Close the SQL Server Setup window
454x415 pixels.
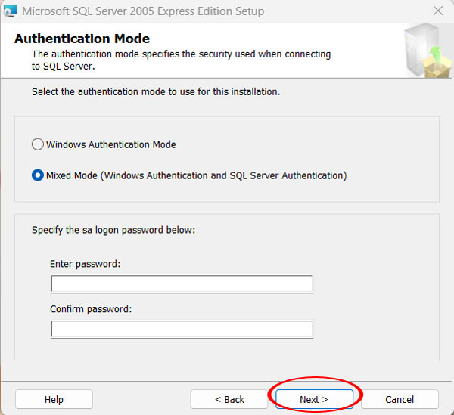point(438,11)
